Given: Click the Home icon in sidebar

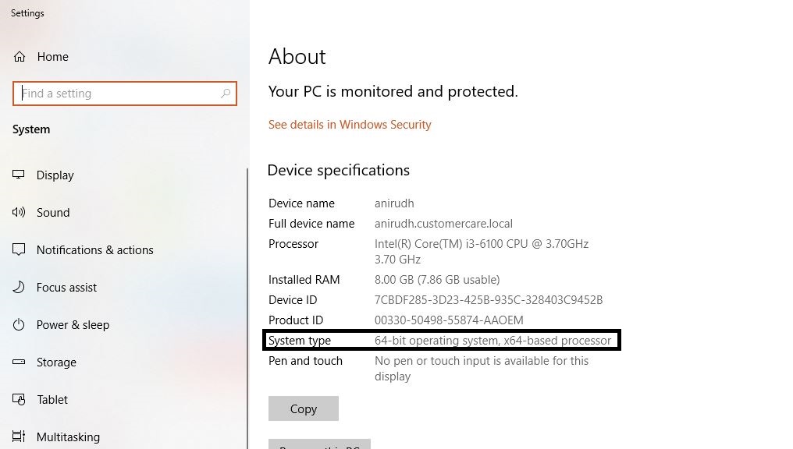Looking at the screenshot, I should click(x=20, y=57).
